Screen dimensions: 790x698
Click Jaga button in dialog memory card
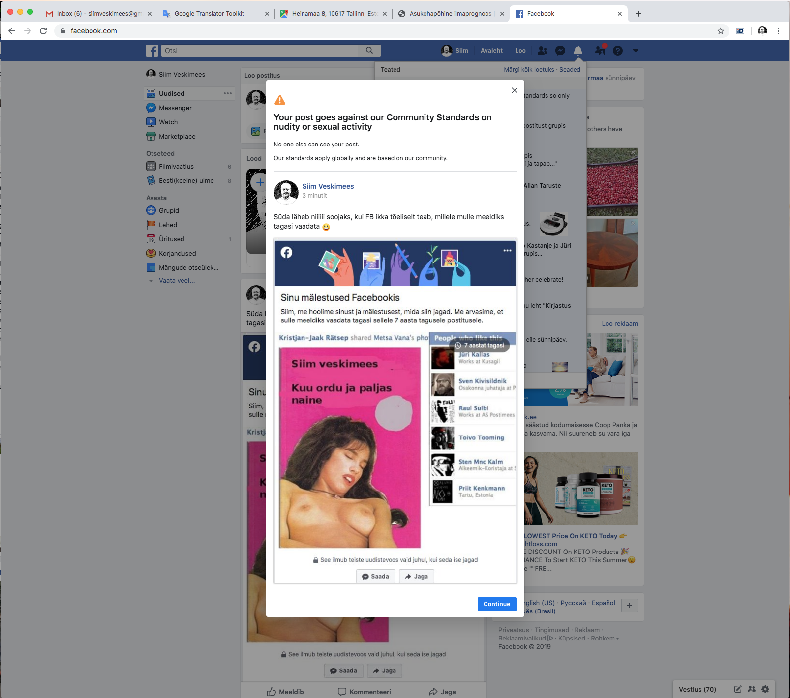coord(417,576)
